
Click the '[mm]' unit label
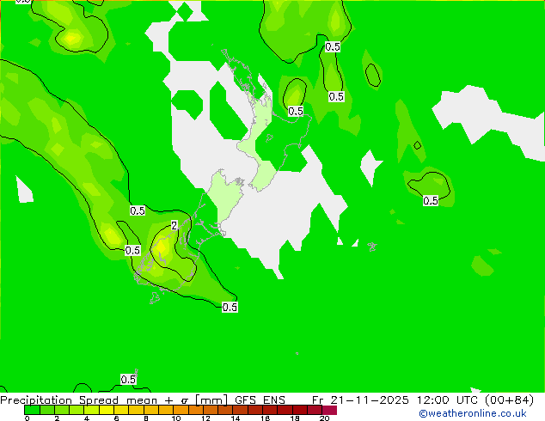pos(211,400)
